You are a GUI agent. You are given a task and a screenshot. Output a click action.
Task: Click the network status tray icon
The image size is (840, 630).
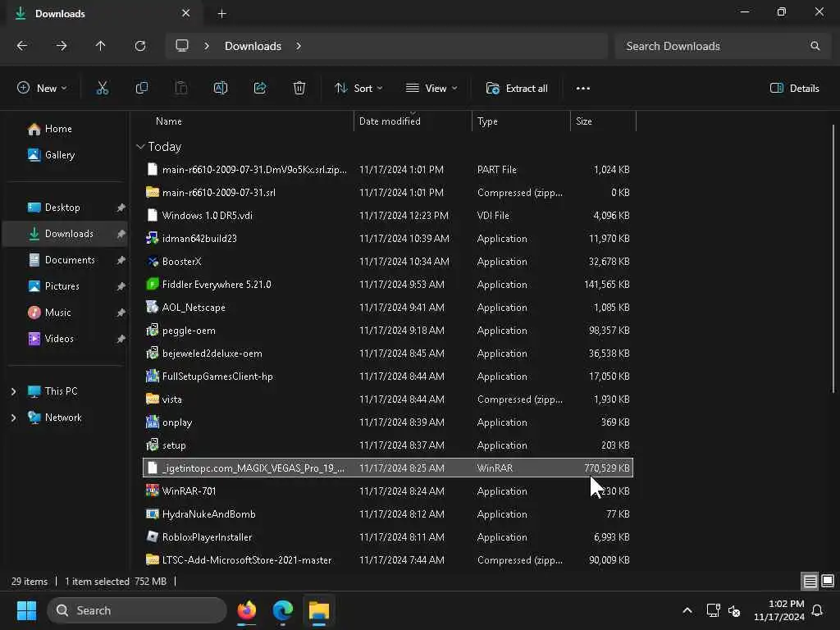[x=713, y=610]
